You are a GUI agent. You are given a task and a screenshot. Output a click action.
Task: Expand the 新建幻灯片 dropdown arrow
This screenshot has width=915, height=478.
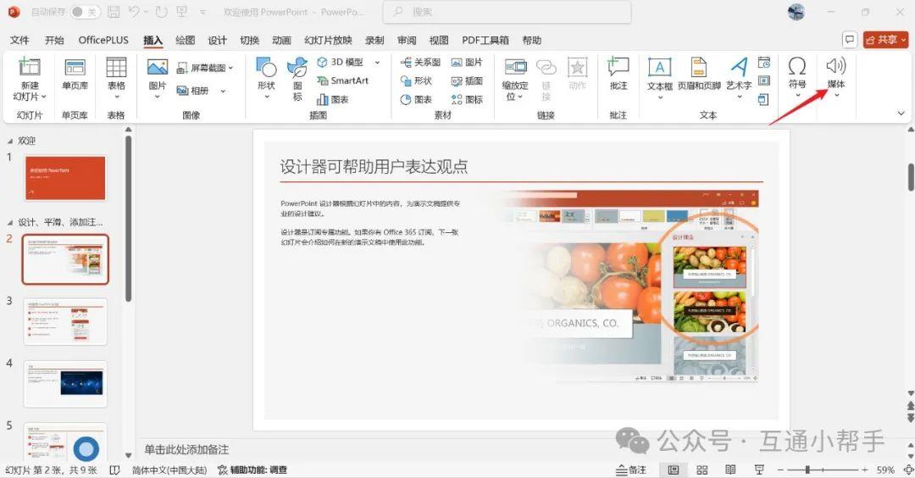[x=44, y=97]
